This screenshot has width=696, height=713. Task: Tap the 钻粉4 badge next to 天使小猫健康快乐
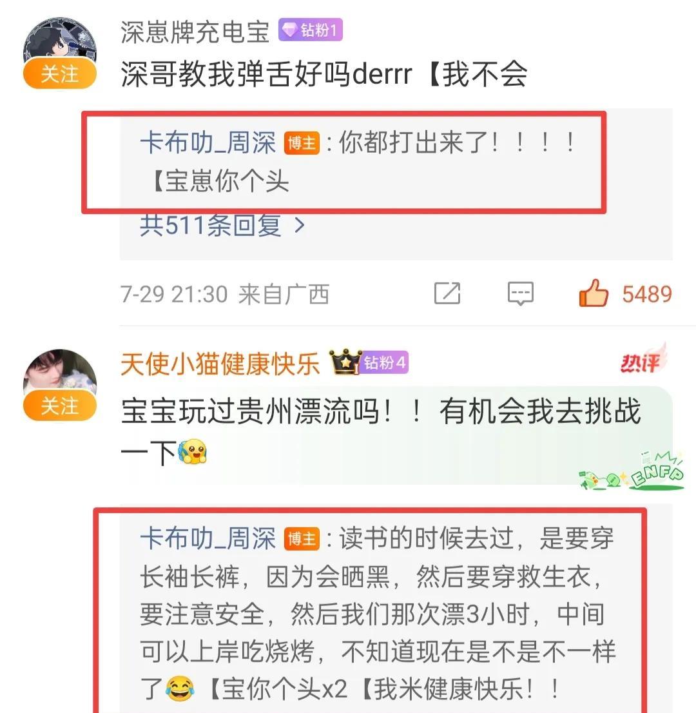384,362
